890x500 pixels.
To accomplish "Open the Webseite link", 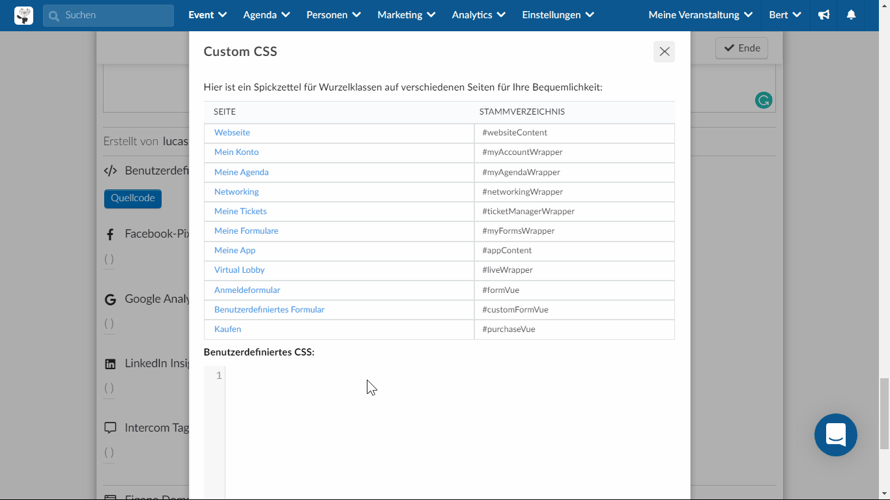I will pos(232,133).
